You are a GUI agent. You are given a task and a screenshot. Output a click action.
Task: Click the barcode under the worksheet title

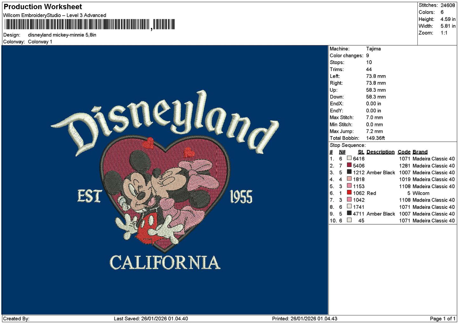90,24
